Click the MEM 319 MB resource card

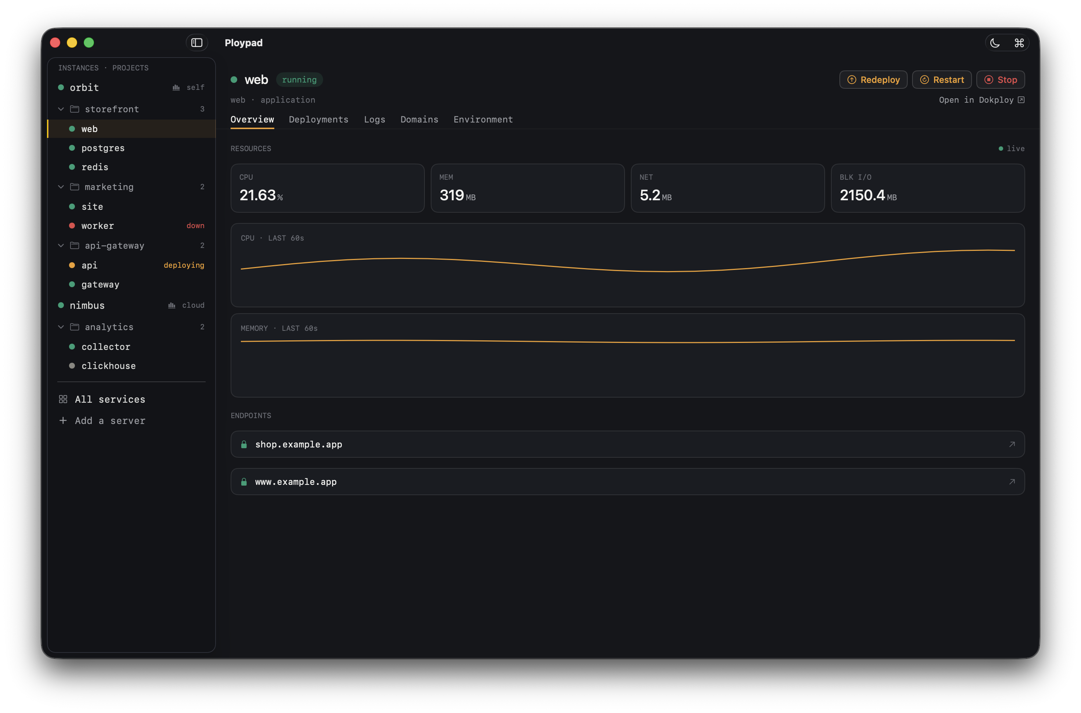pos(528,188)
